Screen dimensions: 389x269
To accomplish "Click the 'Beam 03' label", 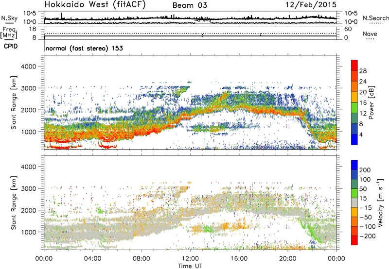I will coord(190,5).
